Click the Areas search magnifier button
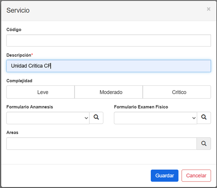Viewport: 217px width, 188px height. [x=204, y=144]
